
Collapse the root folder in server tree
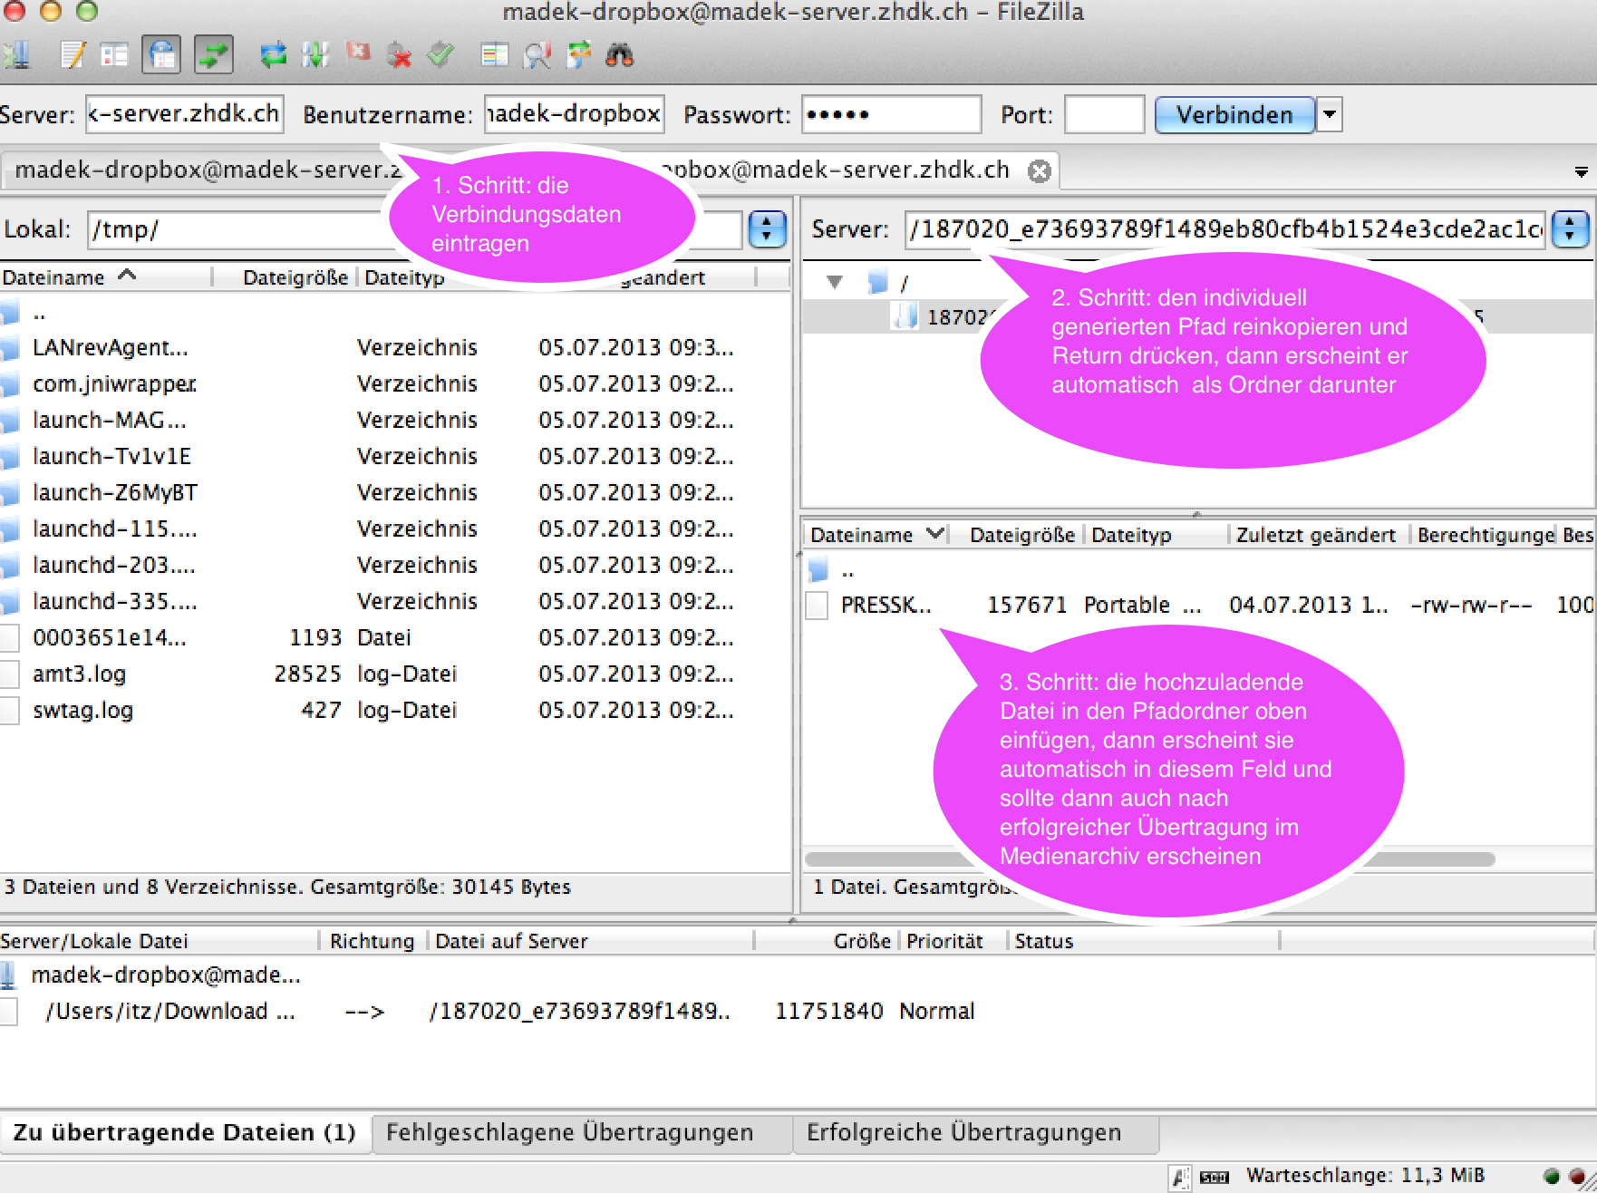pyautogui.click(x=835, y=282)
